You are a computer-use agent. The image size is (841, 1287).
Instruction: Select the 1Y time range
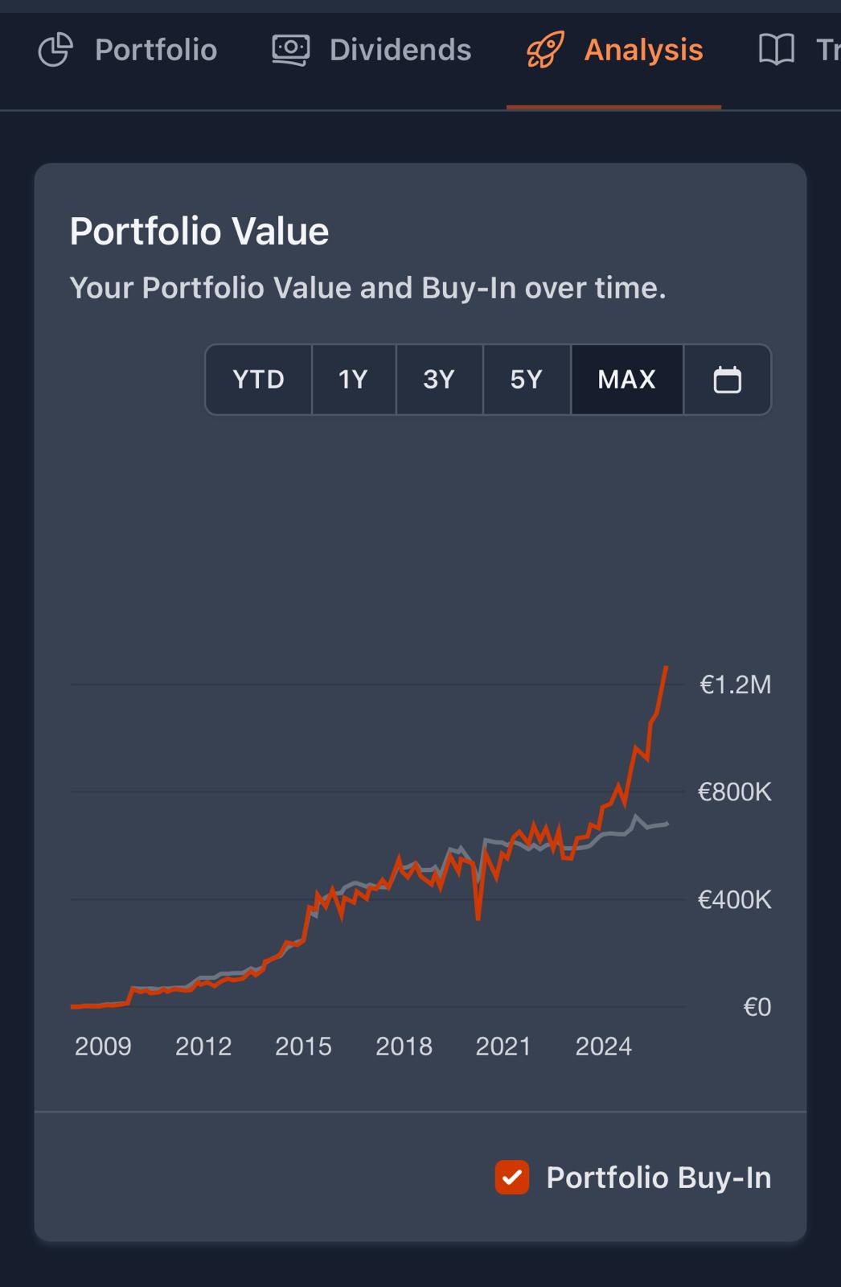(353, 380)
